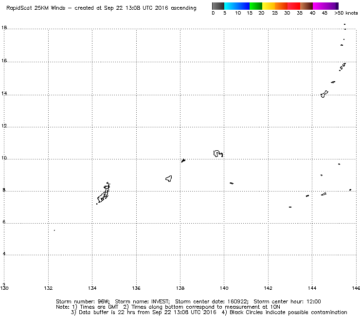The height and width of the screenshot is (316, 360).
Task: Click the longitude label '138'
Action: pyautogui.click(x=180, y=288)
